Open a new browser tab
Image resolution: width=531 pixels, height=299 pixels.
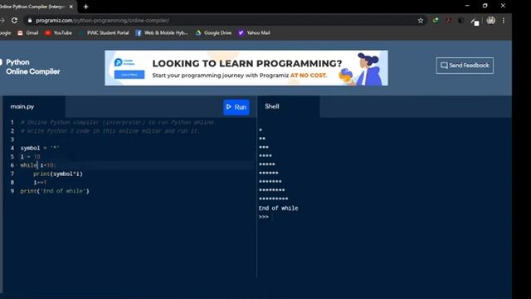(85, 7)
